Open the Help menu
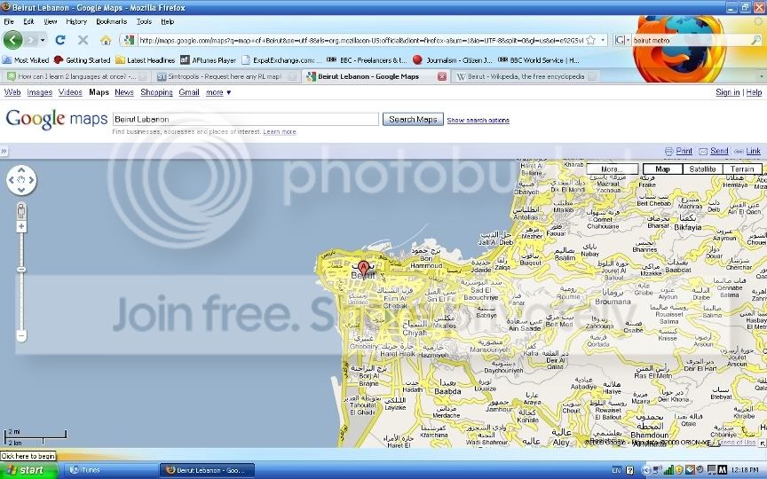 (x=167, y=21)
